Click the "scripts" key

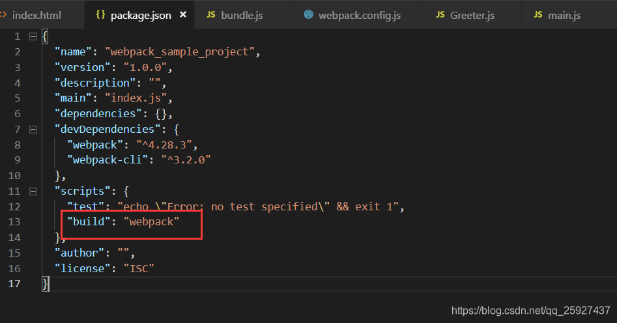pyautogui.click(x=83, y=191)
